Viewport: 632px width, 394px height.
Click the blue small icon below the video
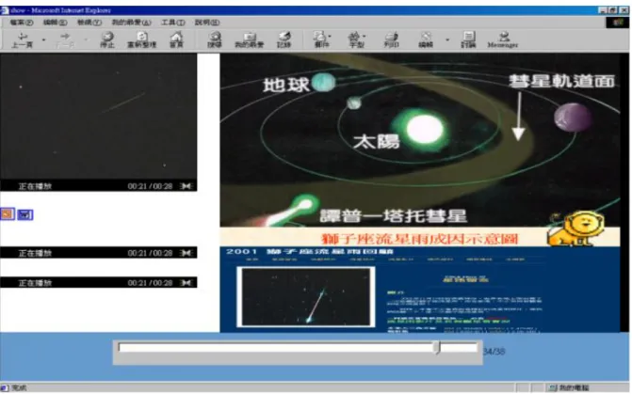(x=25, y=214)
